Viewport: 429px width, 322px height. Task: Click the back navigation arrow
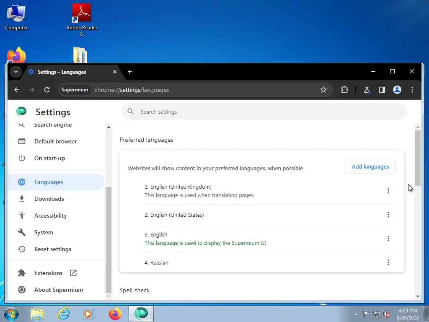pos(17,90)
